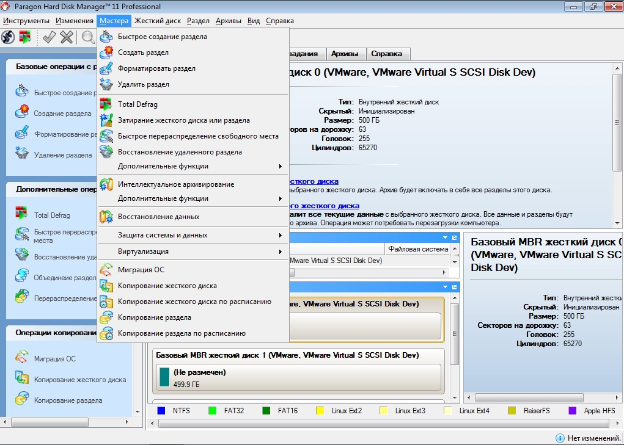The width and height of the screenshot is (624, 445).
Task: Select Копирование раздела in the sidebar
Action: [68, 400]
